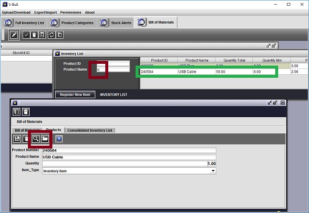The width and height of the screenshot is (309, 213).
Task: Sort by the Quantity Total column header
Action: click(x=234, y=60)
